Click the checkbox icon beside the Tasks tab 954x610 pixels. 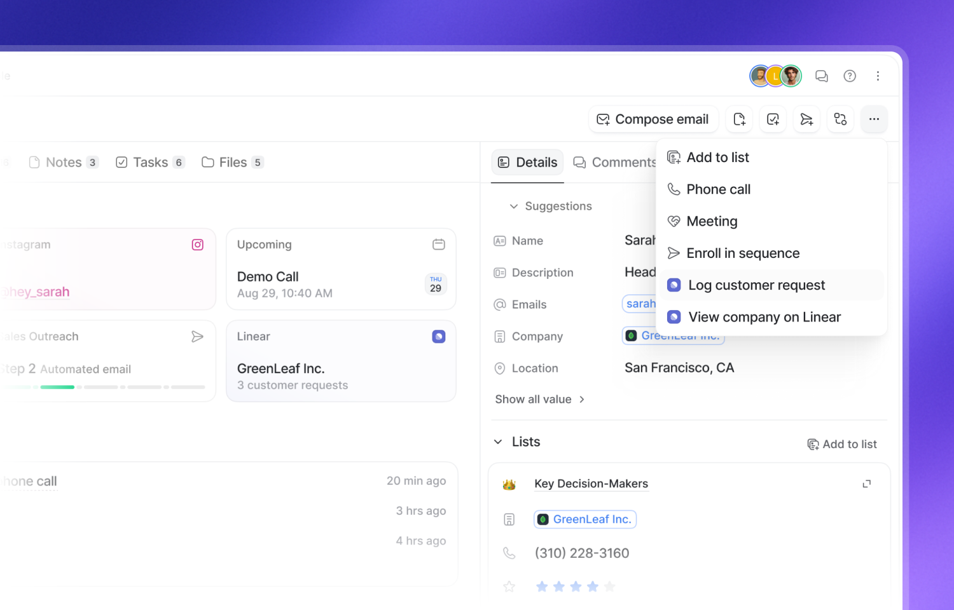point(121,162)
